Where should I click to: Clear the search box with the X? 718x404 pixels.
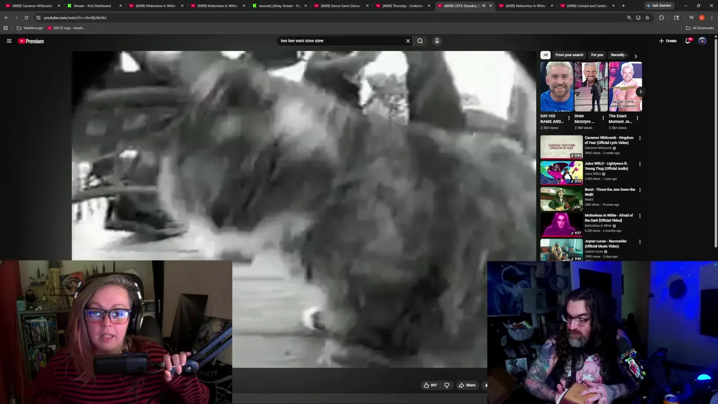click(x=408, y=40)
